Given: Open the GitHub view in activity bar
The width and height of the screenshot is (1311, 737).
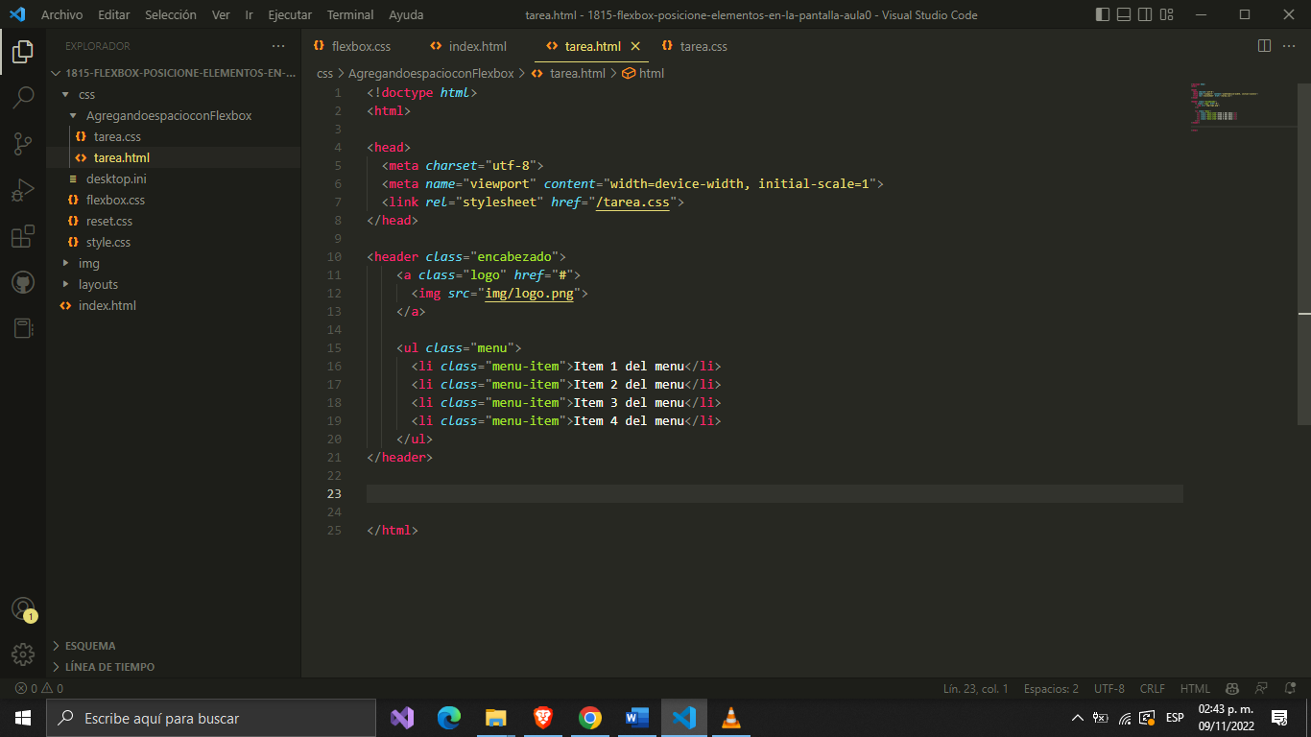Looking at the screenshot, I should (23, 282).
